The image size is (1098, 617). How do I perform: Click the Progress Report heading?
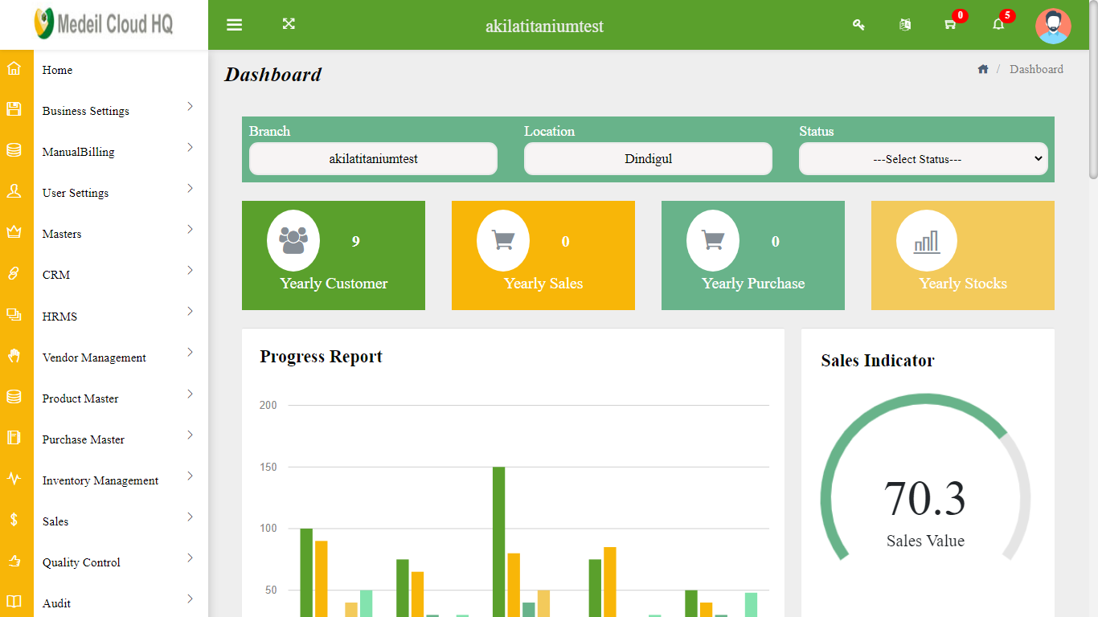(x=321, y=357)
